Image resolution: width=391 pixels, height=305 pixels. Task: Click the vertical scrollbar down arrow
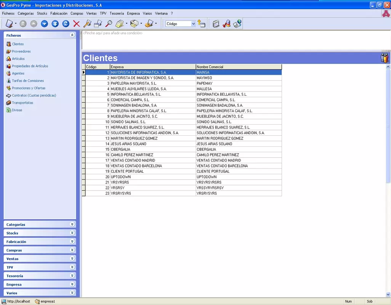coord(388,295)
